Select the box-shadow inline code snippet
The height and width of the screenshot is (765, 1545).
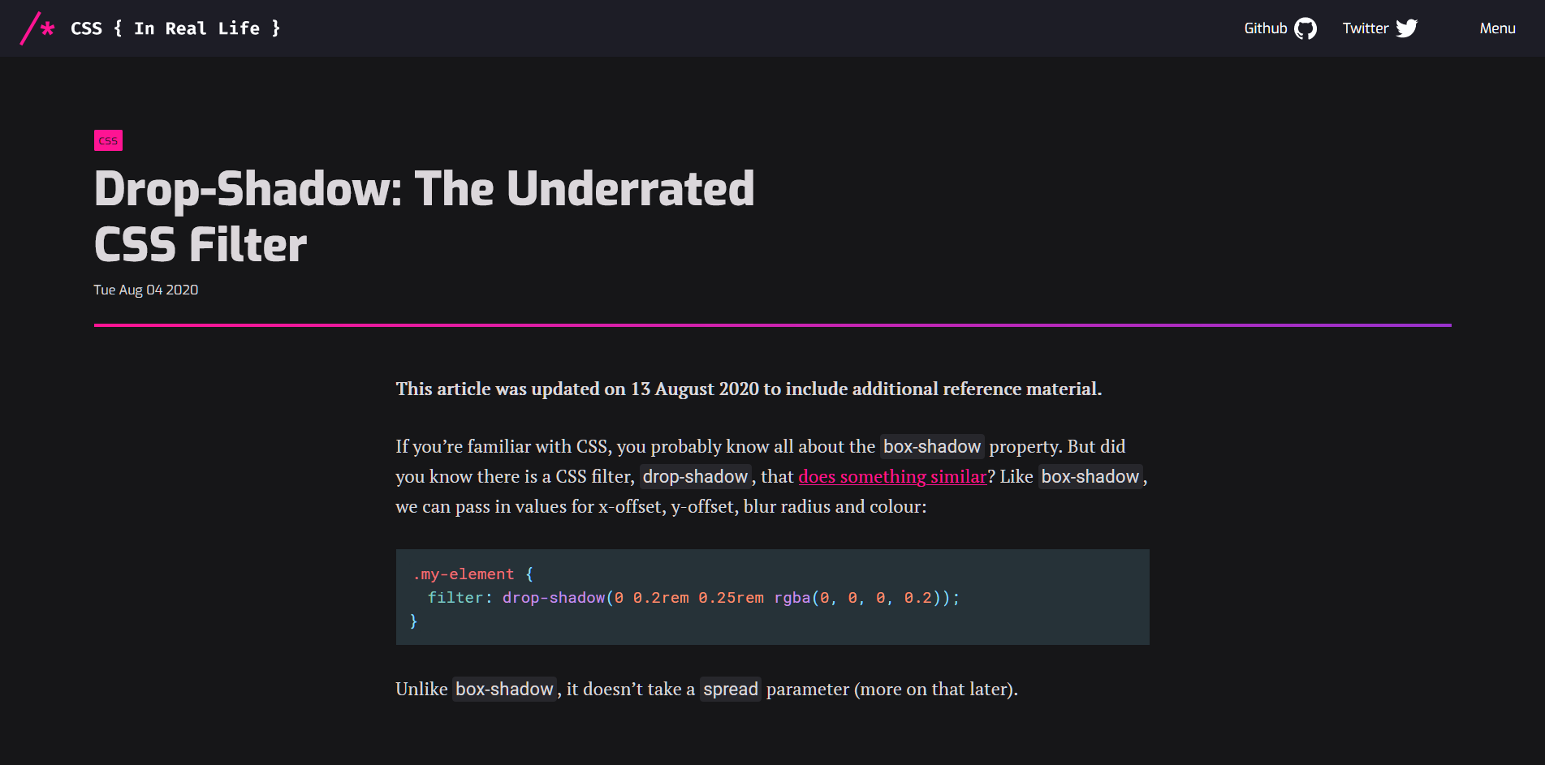[931, 446]
